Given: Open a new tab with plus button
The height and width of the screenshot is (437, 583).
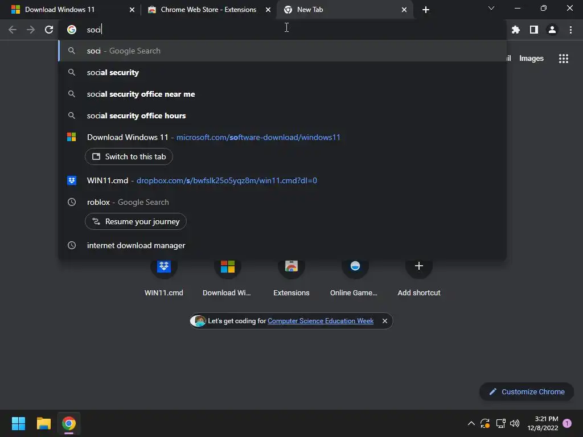Looking at the screenshot, I should coord(426,10).
